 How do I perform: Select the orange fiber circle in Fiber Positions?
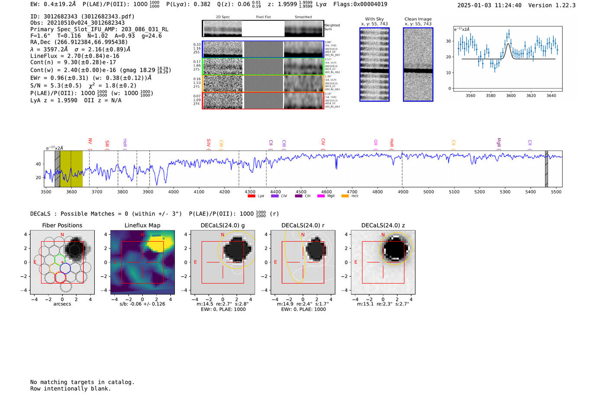(55, 268)
